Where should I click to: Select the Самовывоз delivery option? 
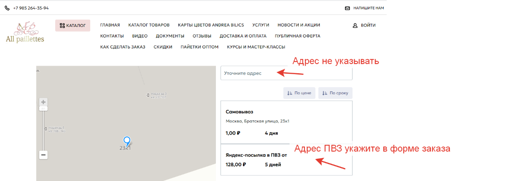[286, 122]
